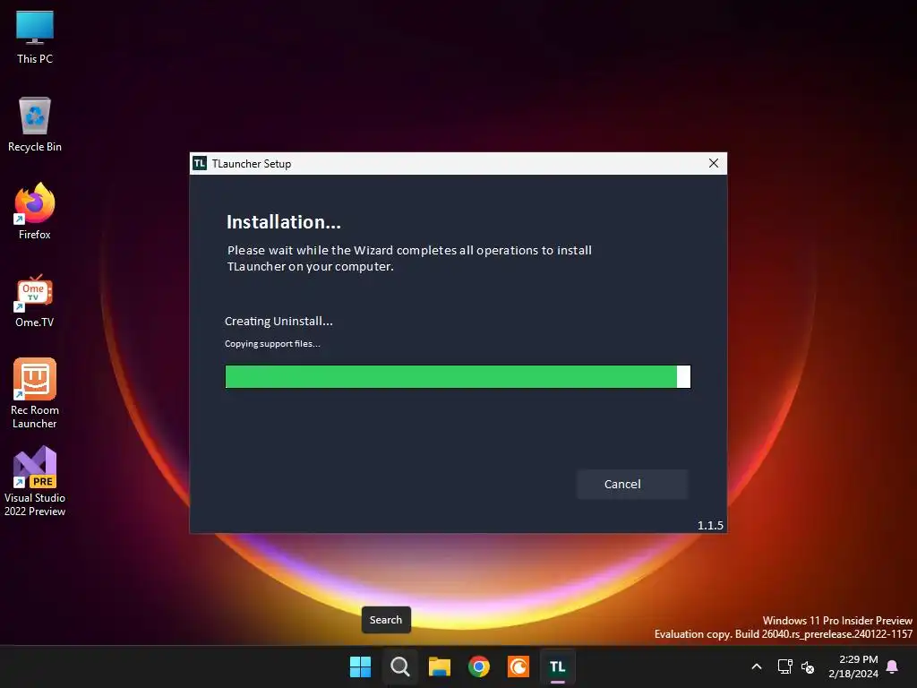Click the green installation progress bar
Viewport: 917px width, 688px height.
coord(458,376)
